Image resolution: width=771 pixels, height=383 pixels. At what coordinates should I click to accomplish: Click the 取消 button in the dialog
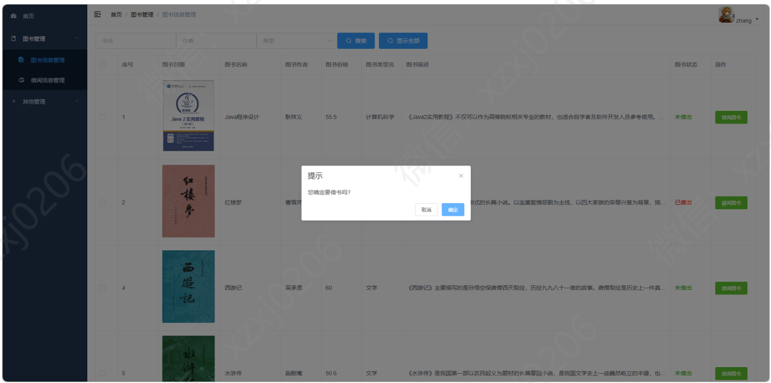[426, 210]
